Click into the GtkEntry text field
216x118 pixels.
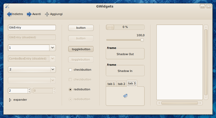[32, 28]
